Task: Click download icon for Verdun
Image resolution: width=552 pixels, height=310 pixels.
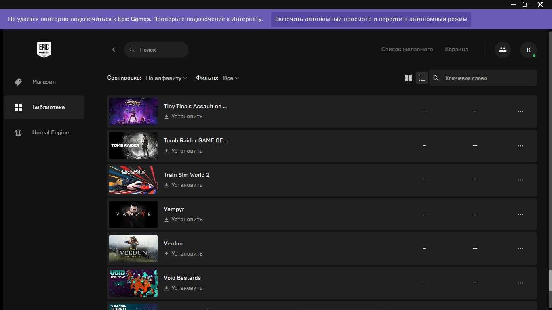Action: click(166, 254)
